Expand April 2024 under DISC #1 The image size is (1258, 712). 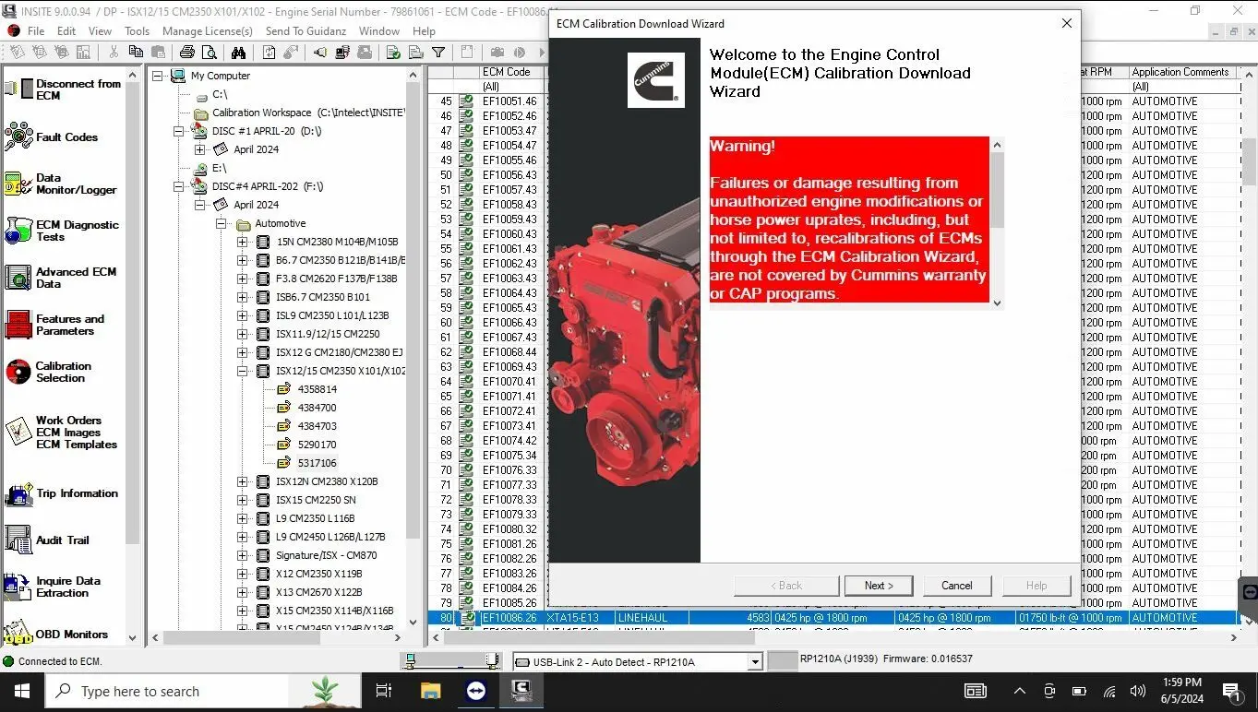point(200,149)
